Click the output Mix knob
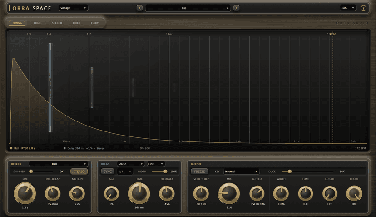This screenshot has height=217, width=376. click(229, 193)
